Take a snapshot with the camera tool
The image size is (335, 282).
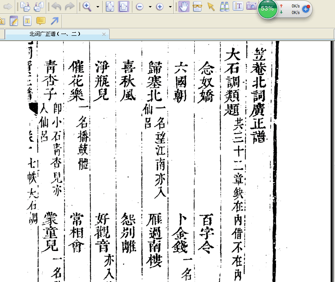coord(252,6)
